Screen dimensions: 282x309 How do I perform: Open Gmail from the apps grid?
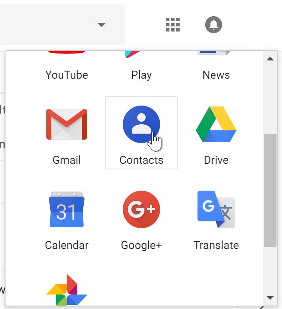[67, 125]
